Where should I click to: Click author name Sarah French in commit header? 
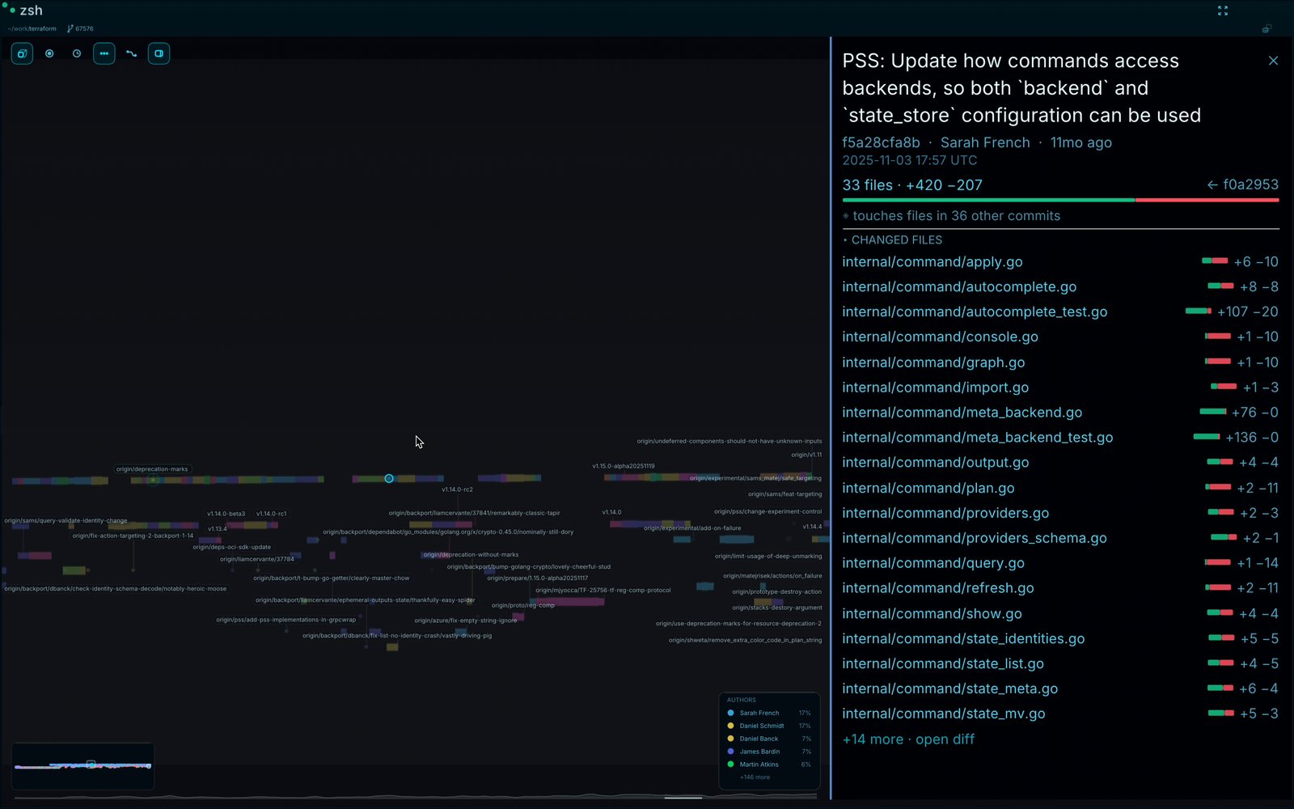(x=985, y=142)
